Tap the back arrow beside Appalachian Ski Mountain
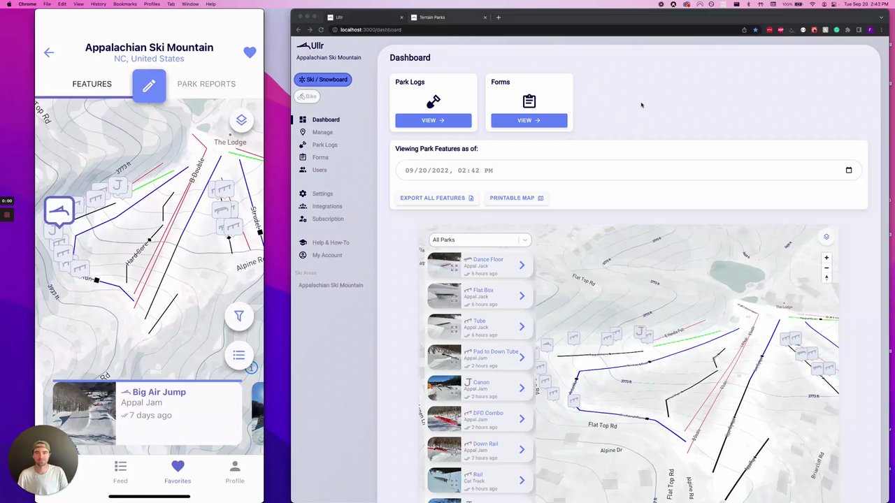This screenshot has height=503, width=895. pyautogui.click(x=49, y=52)
